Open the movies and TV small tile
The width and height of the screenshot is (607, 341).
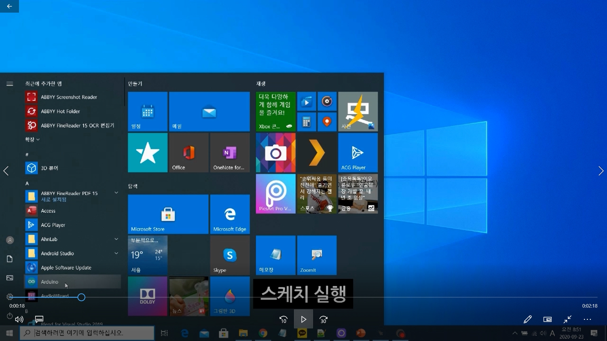(306, 101)
